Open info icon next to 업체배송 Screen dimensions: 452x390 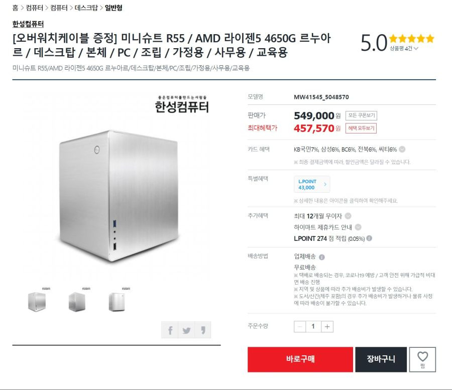click(322, 257)
